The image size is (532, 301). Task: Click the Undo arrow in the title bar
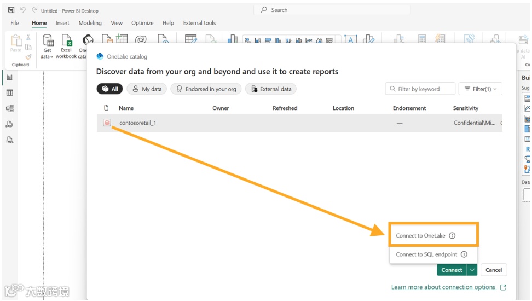[x=23, y=10]
